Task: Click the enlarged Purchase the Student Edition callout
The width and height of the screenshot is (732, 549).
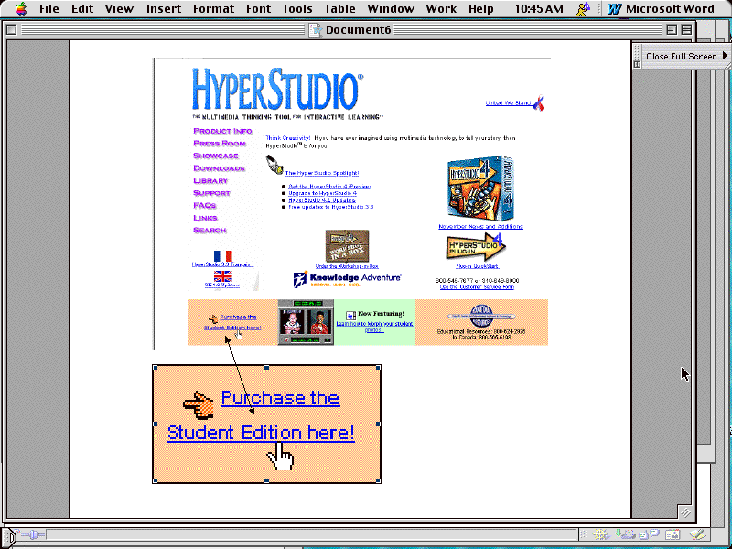Action: tap(266, 424)
